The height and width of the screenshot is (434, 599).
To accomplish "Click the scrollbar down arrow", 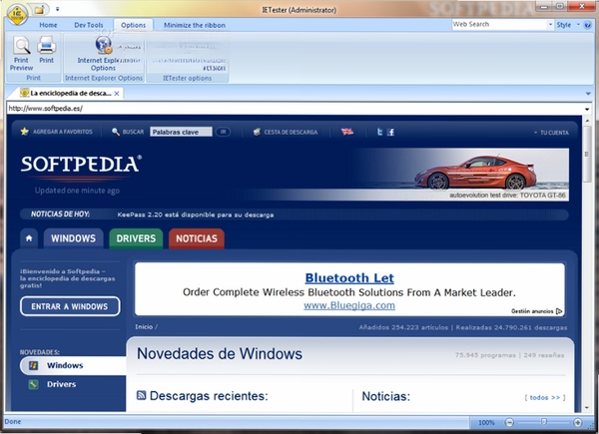I will [587, 408].
